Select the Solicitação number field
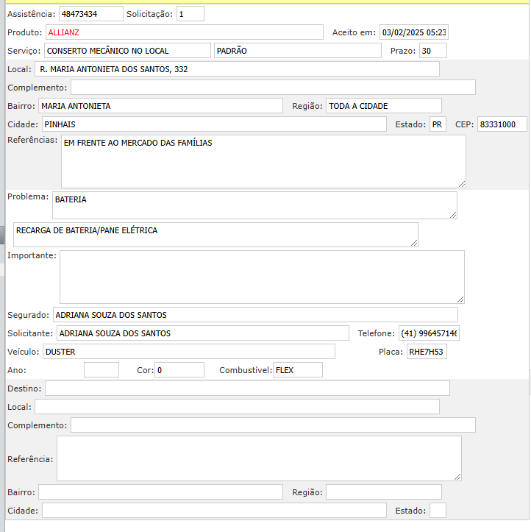 tap(190, 14)
